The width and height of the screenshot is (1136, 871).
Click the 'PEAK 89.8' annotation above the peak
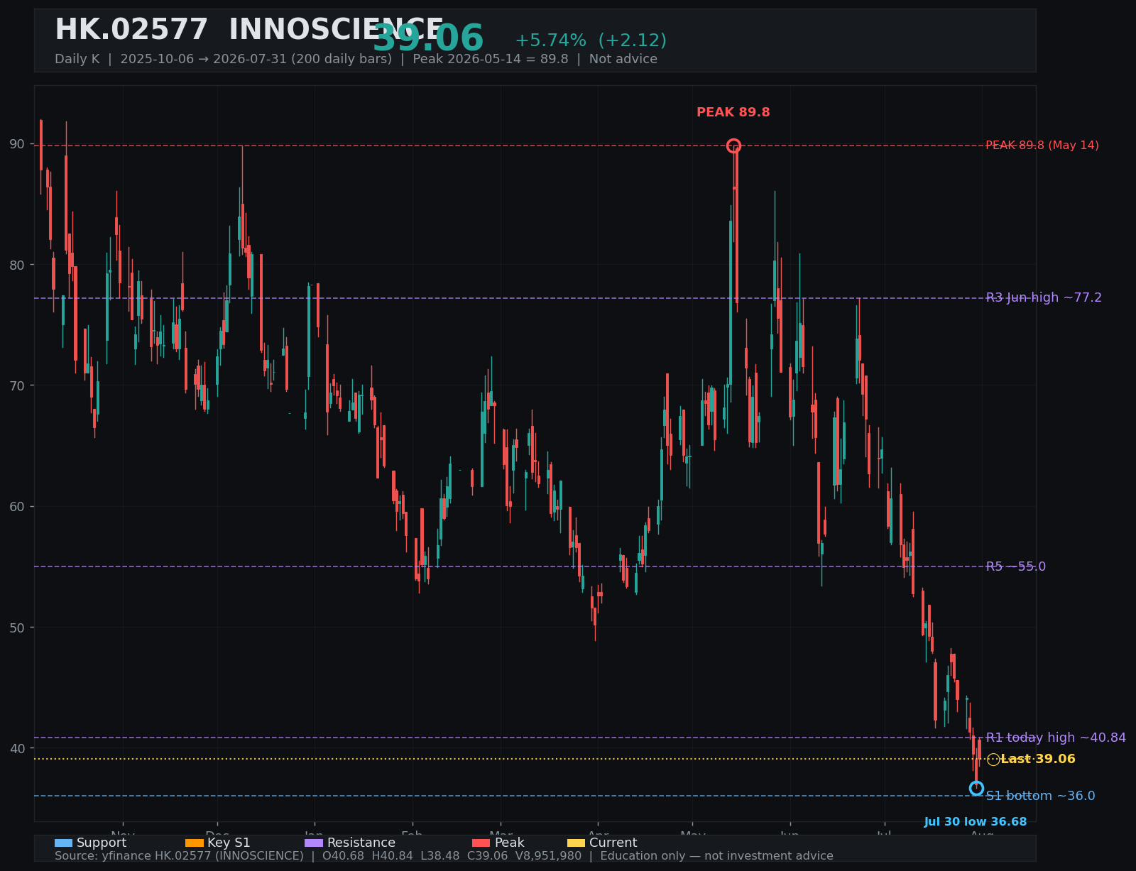733,112
